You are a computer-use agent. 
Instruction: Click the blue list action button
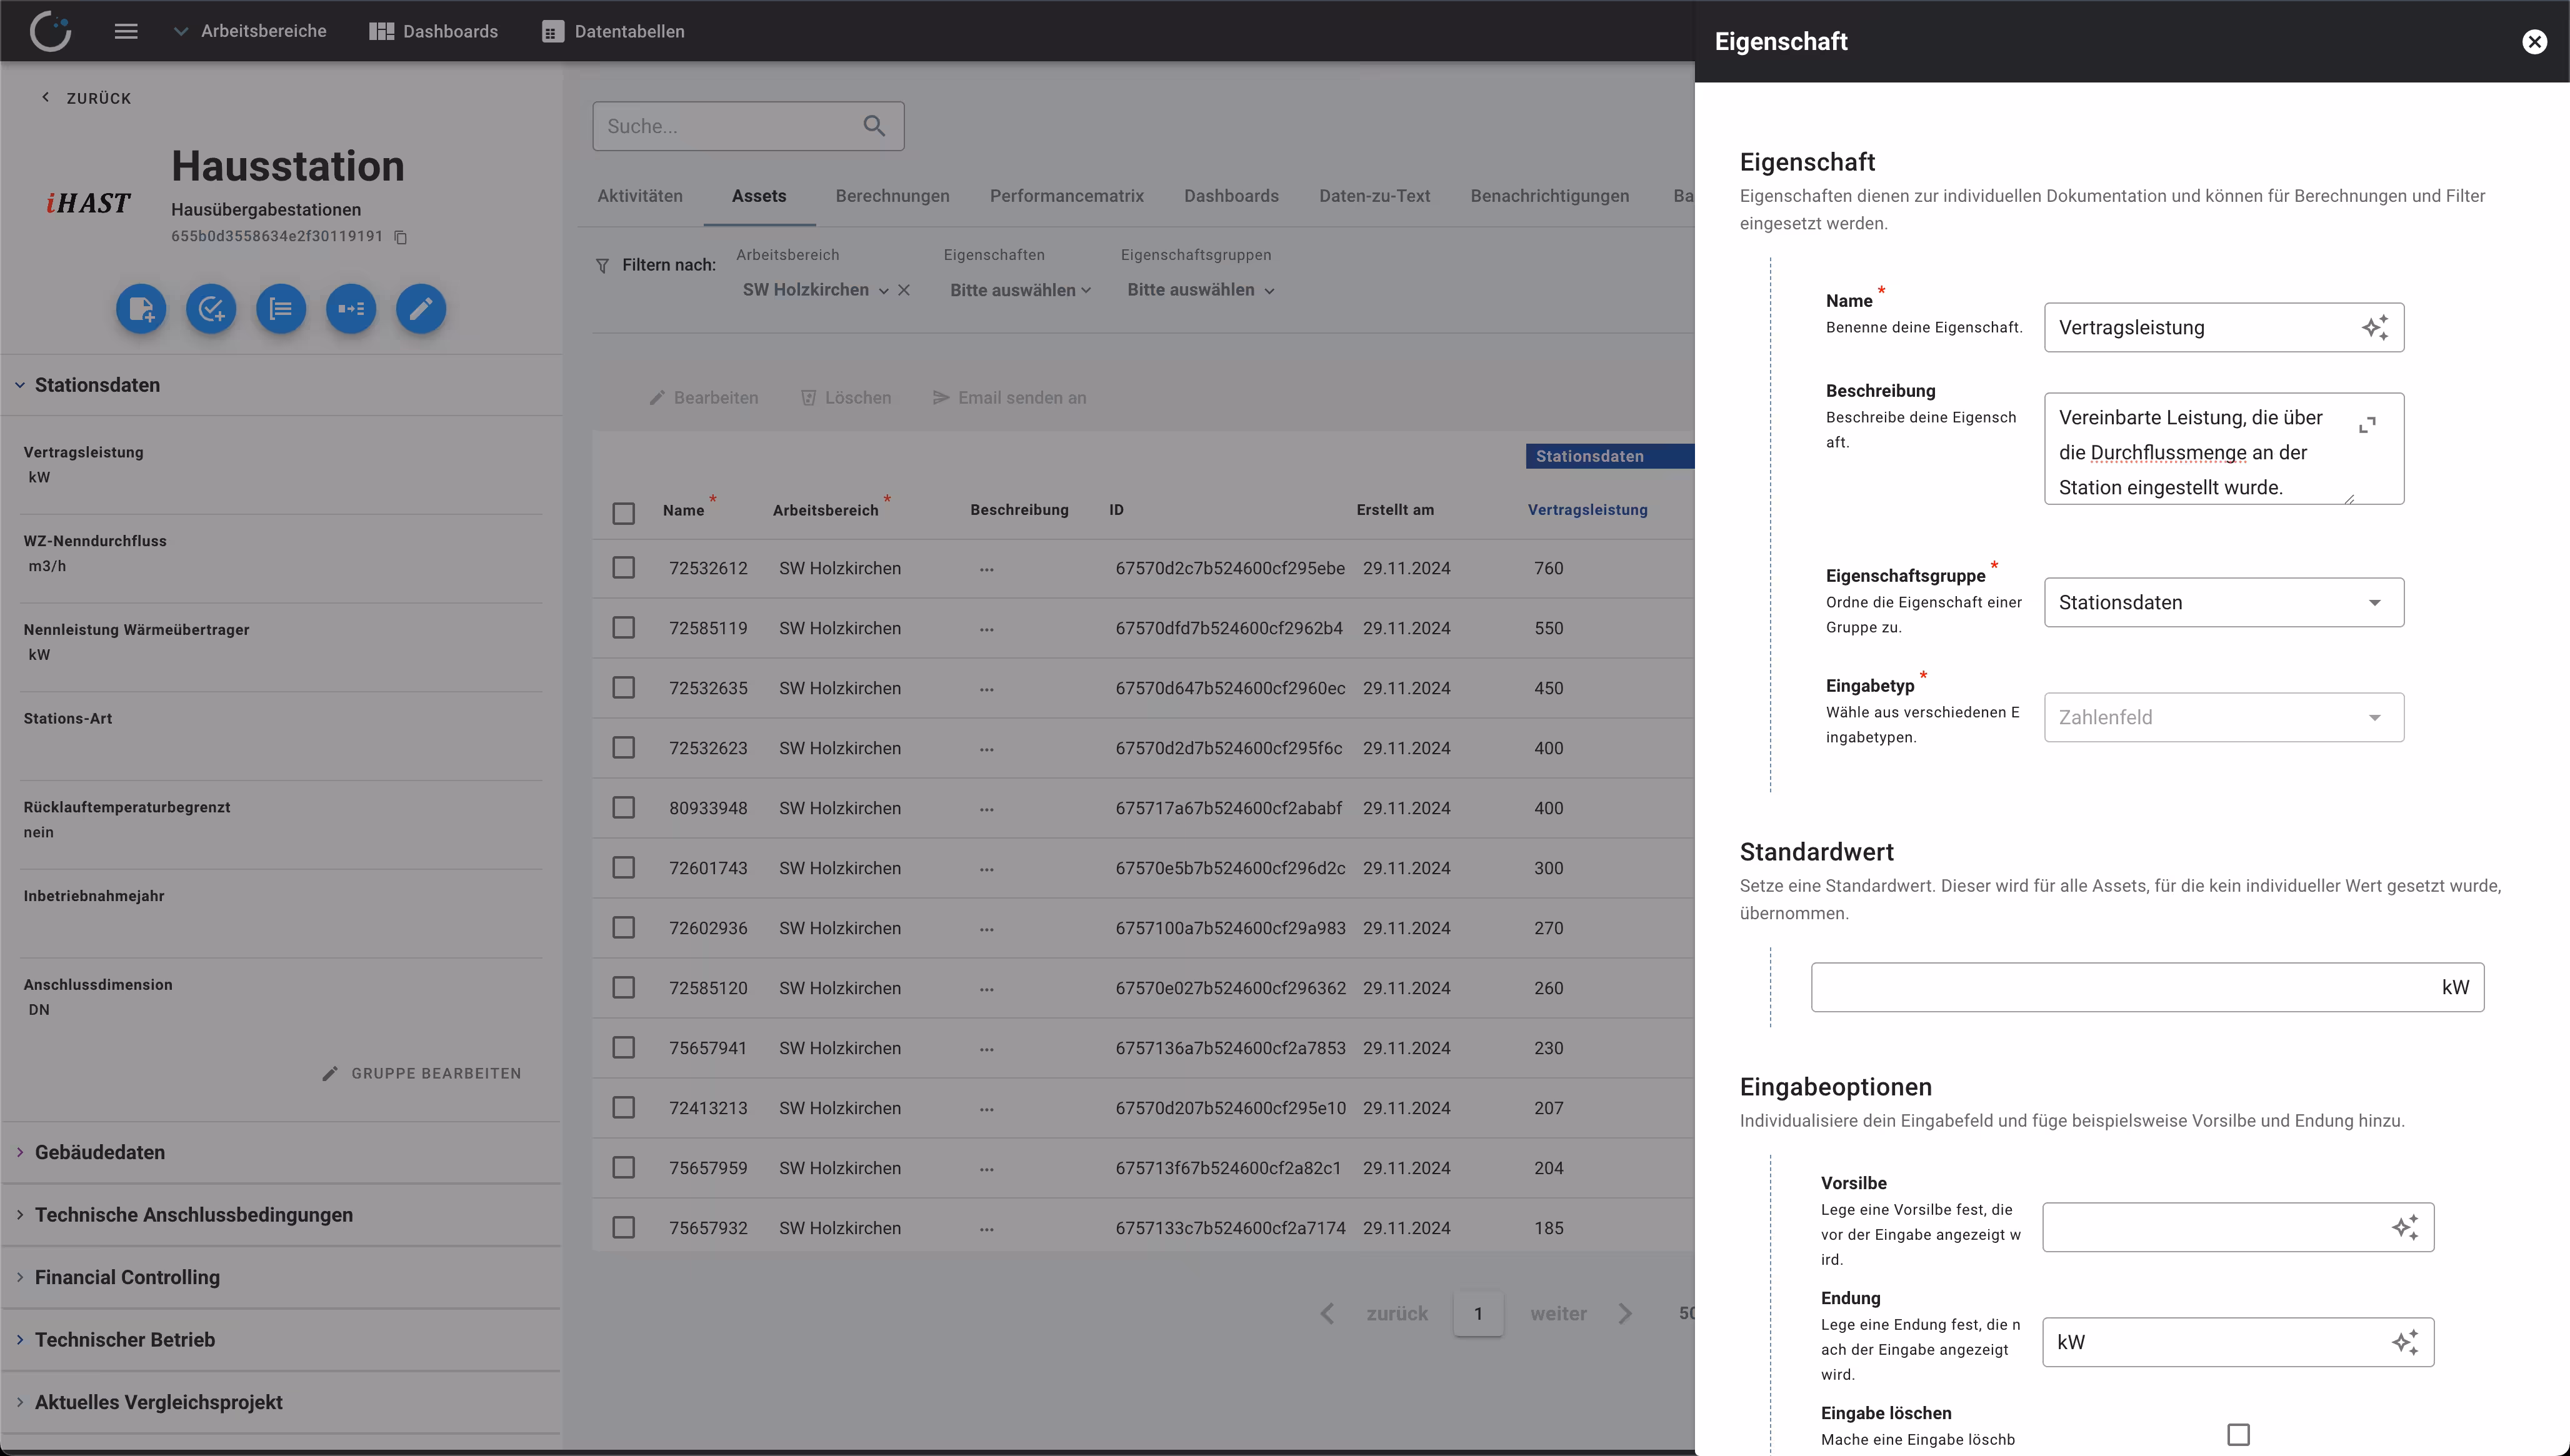(x=281, y=309)
